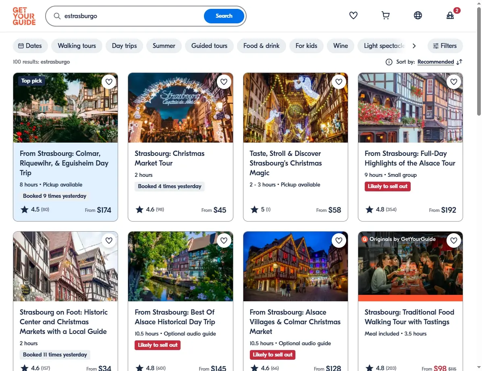This screenshot has width=482, height=371.
Task: Open the Filters panel
Action: point(445,46)
